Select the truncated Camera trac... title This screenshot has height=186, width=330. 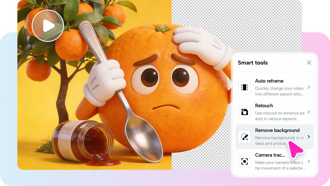[270, 155]
